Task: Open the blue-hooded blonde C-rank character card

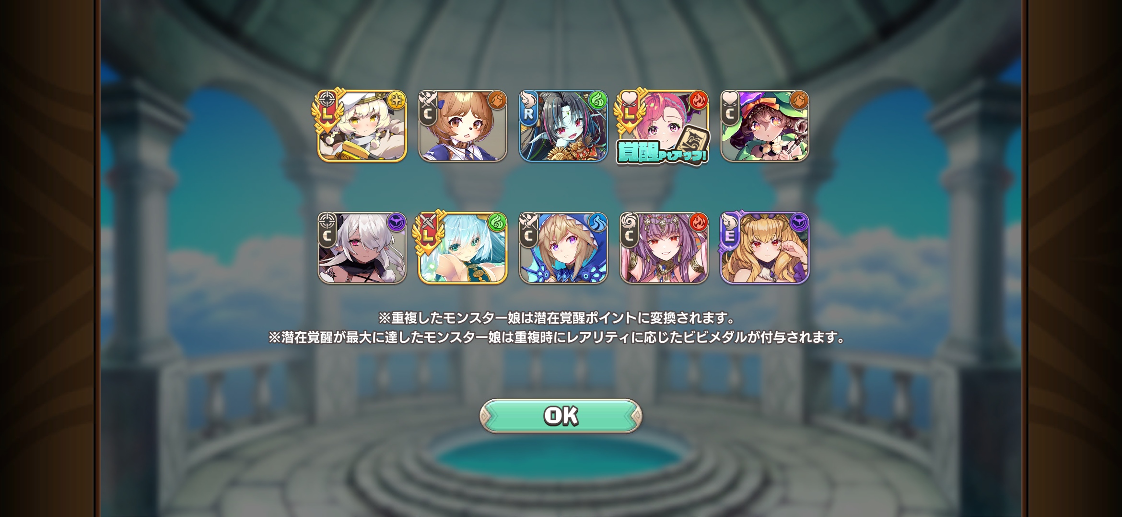Action: (x=563, y=248)
